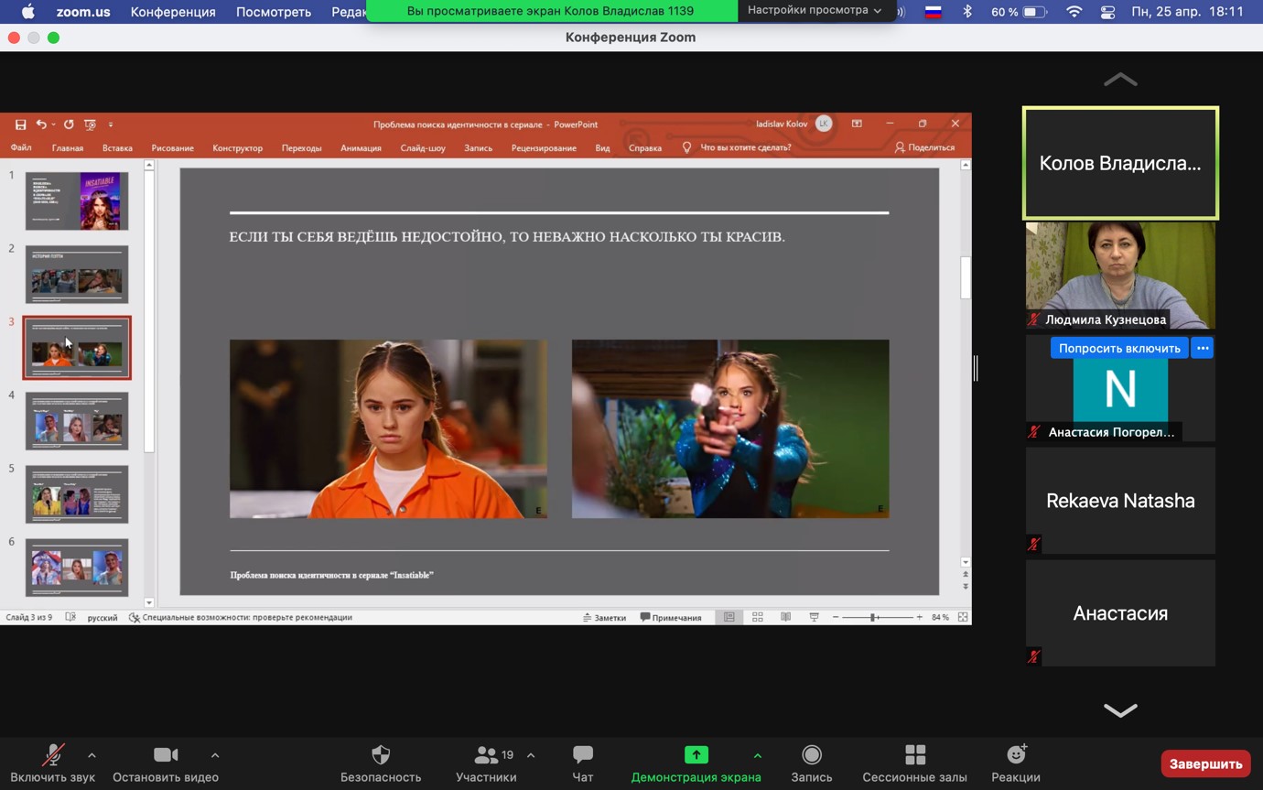Image resolution: width=1263 pixels, height=790 pixels.
Task: Expand participants options arrow
Action: 531,755
